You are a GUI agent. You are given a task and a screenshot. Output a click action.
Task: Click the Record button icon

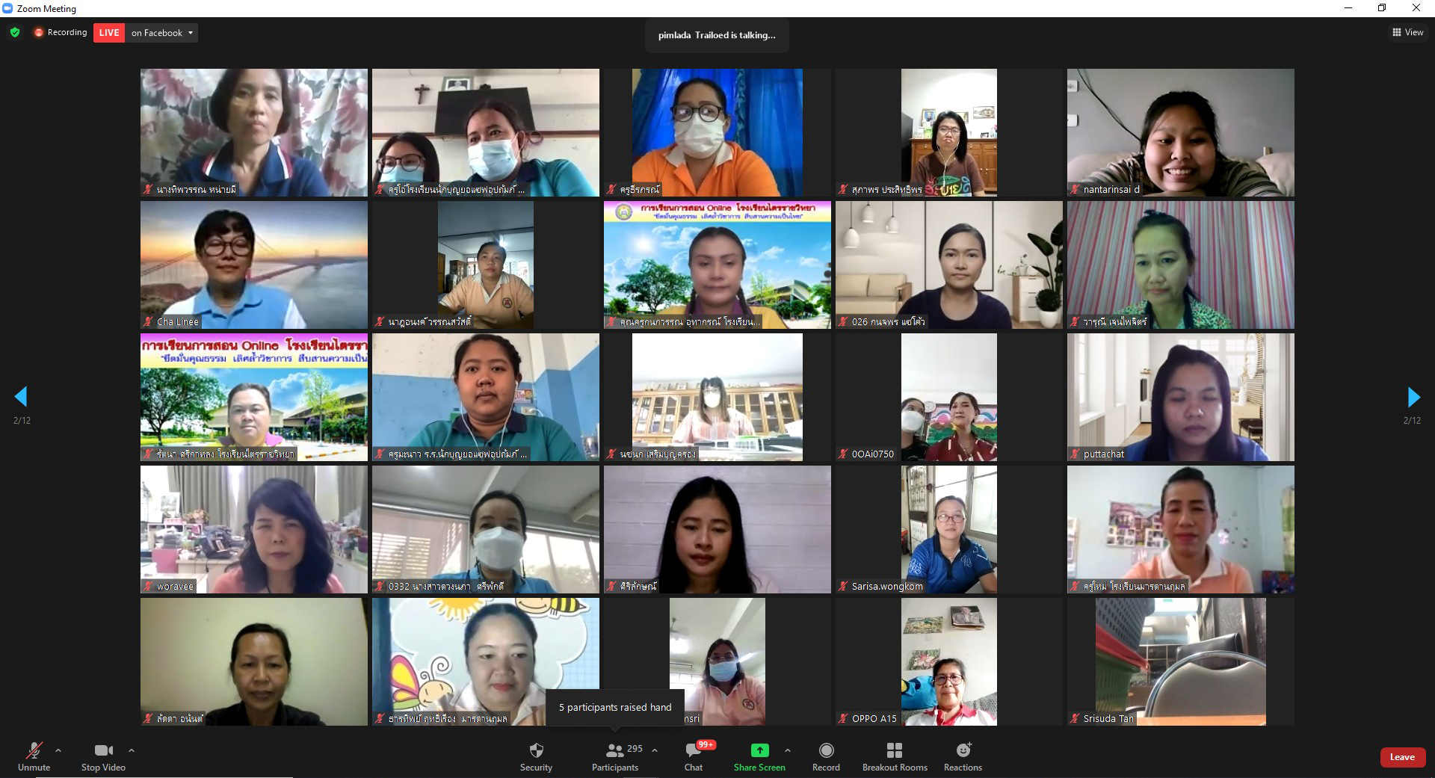point(826,750)
